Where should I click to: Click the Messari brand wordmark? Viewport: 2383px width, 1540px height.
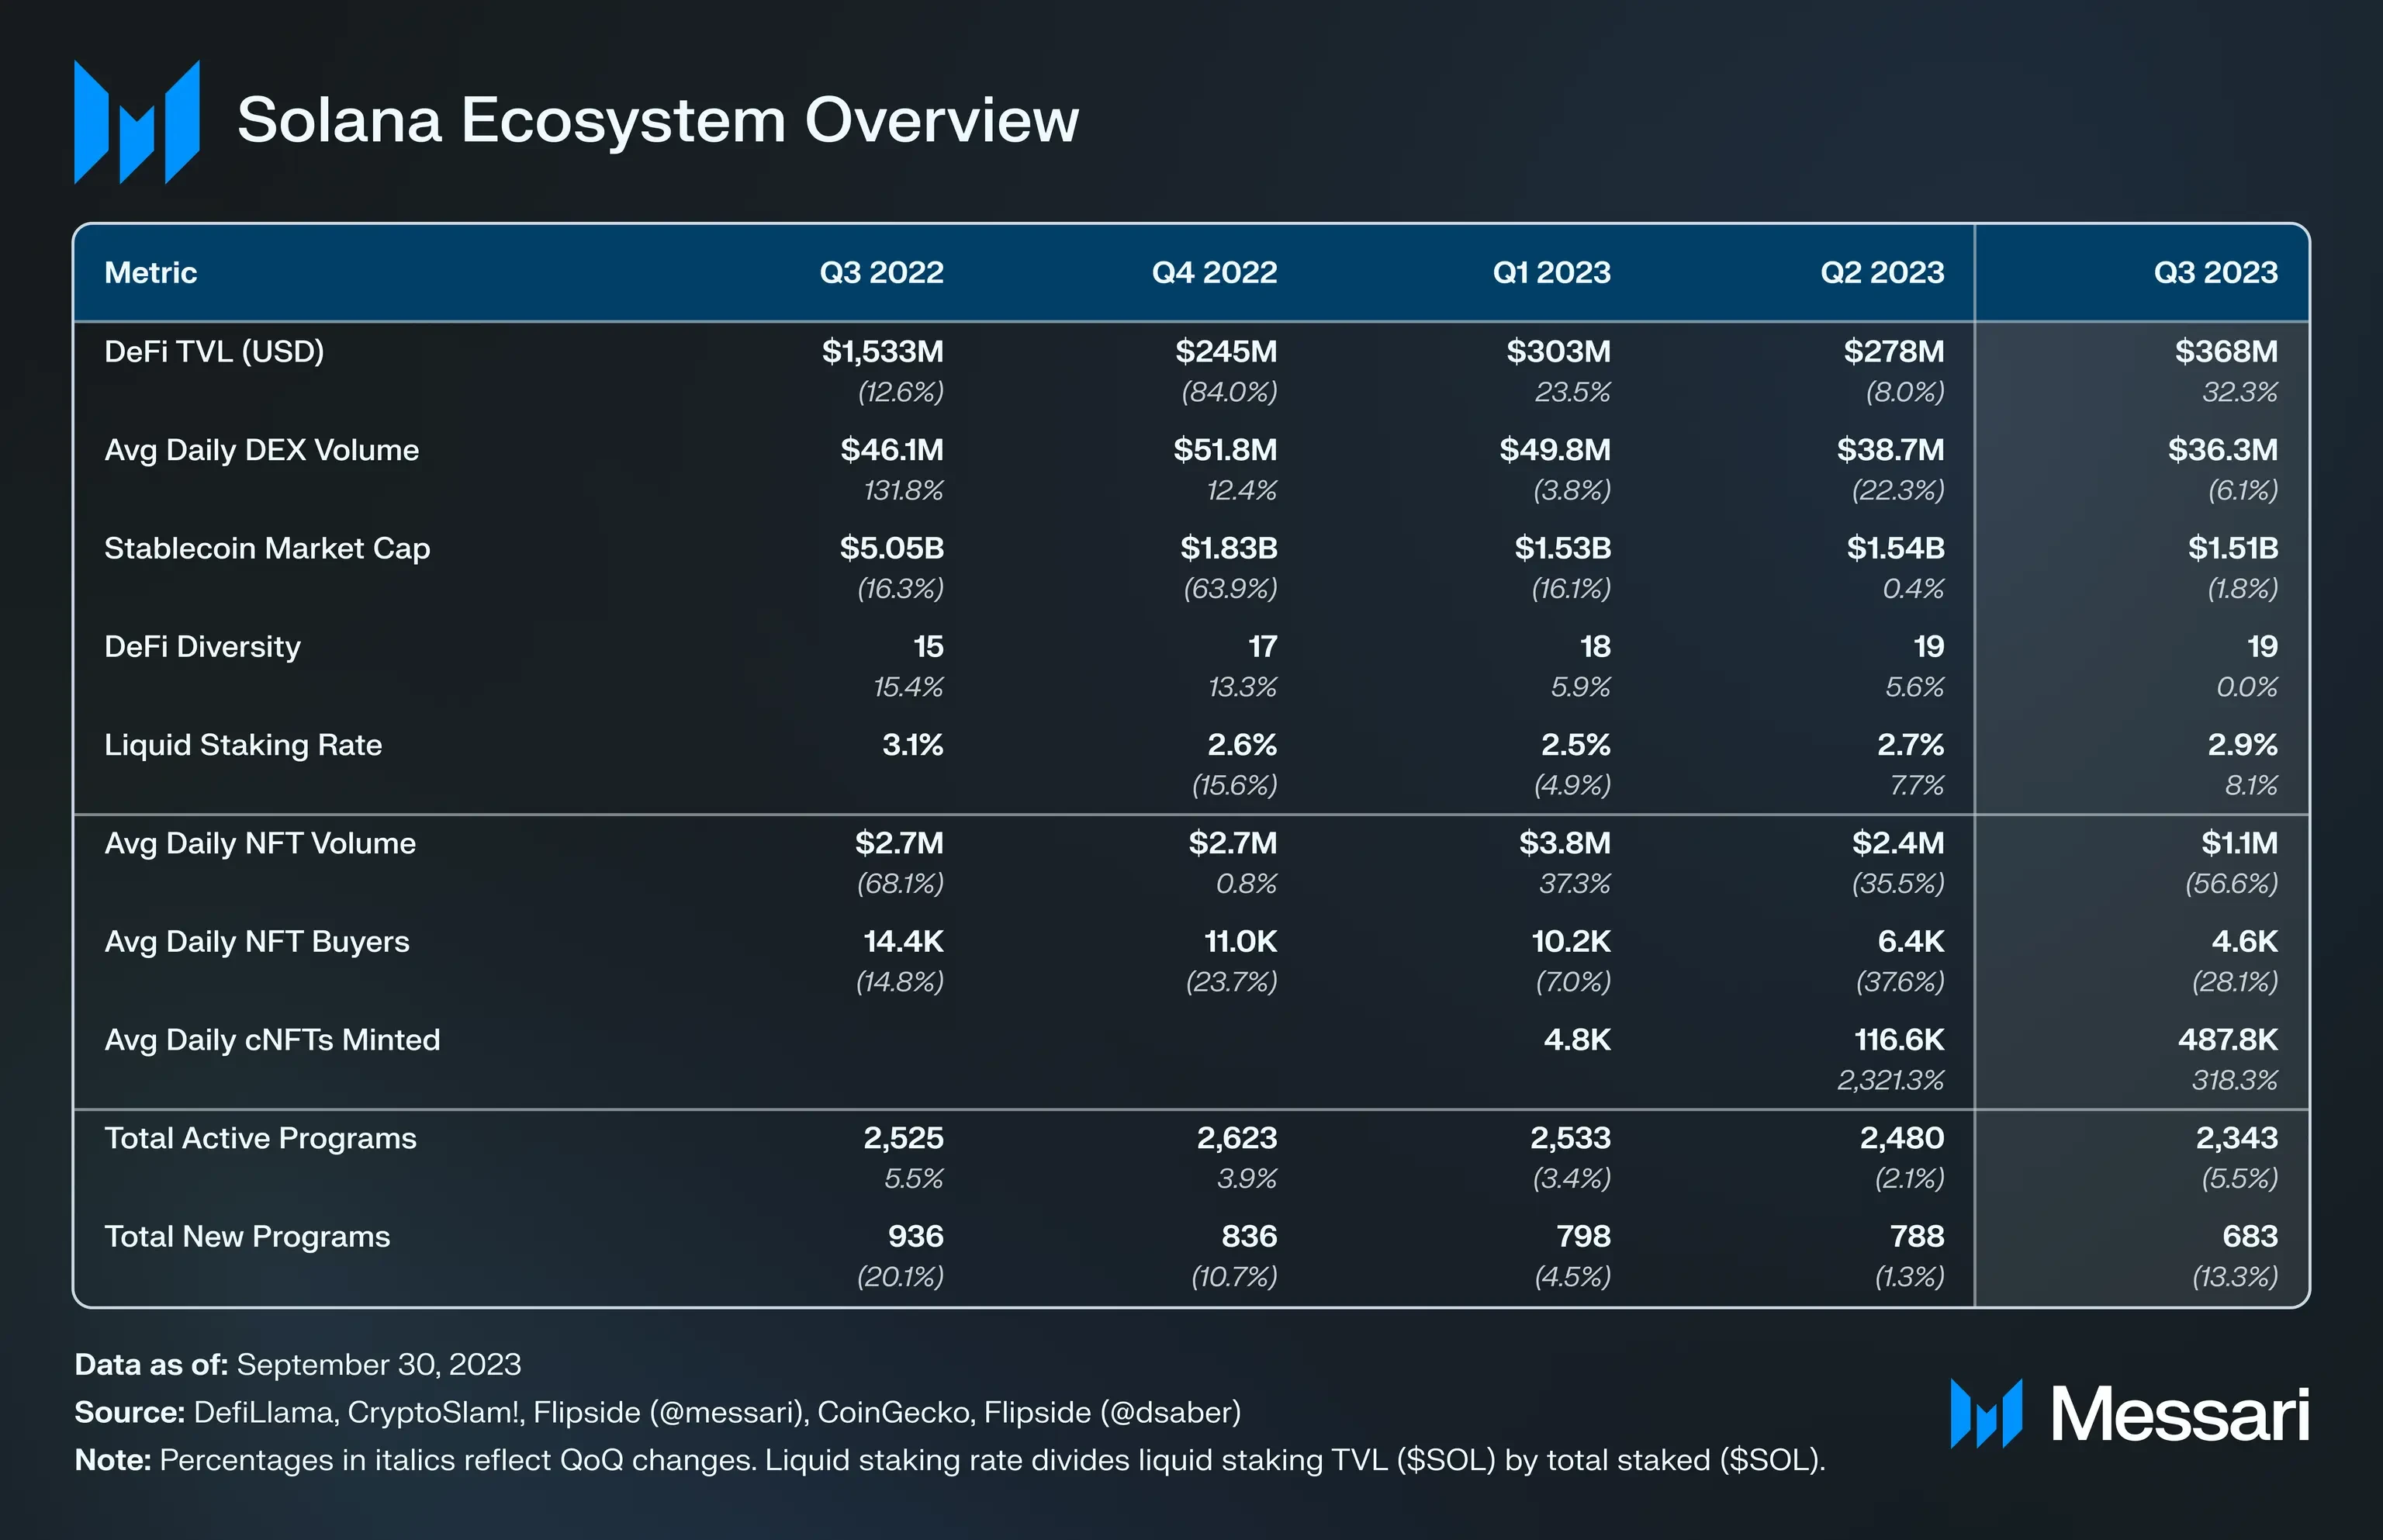(2179, 1416)
